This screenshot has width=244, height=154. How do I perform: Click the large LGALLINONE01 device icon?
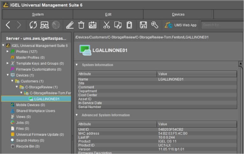(85, 50)
